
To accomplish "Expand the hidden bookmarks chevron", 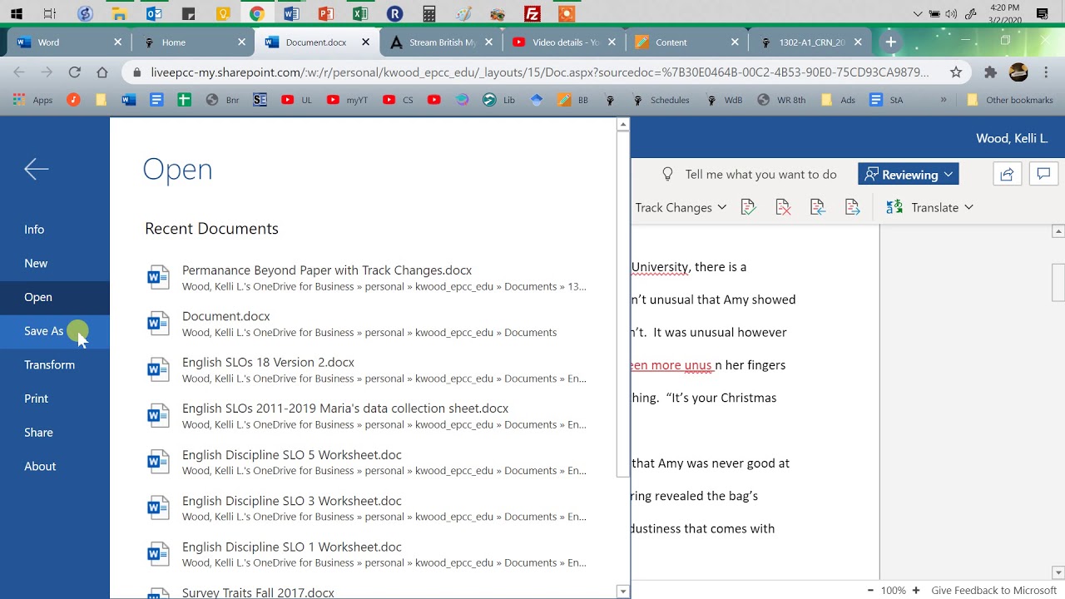I will (x=944, y=100).
